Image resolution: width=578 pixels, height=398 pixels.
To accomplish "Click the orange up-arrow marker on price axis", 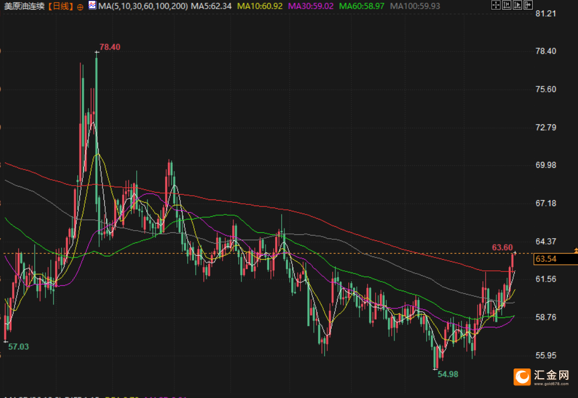I will point(576,250).
